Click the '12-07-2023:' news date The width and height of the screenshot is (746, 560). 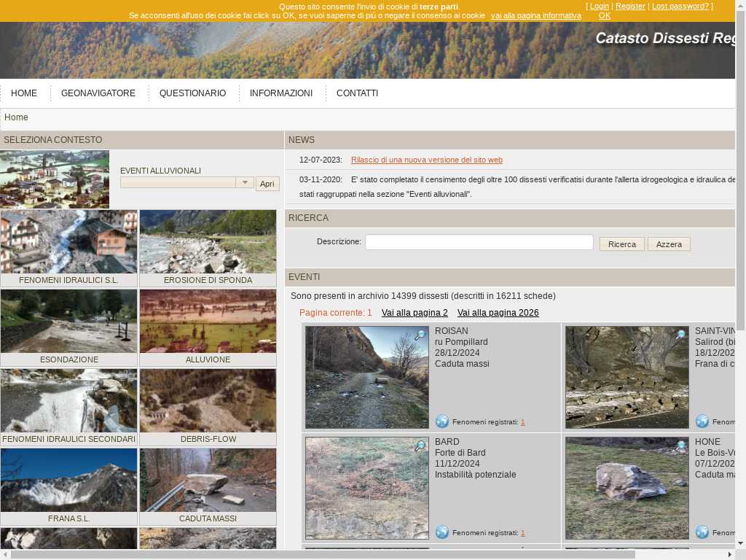coord(321,160)
